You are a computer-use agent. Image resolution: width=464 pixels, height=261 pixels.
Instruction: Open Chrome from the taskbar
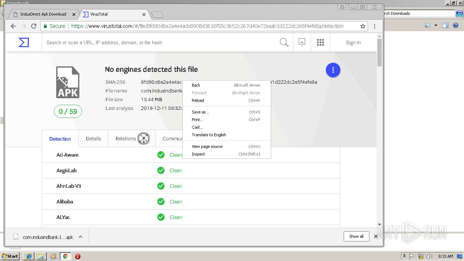[x=65, y=256]
